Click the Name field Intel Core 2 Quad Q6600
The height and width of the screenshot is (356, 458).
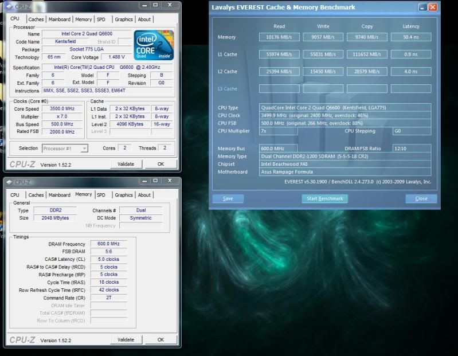pos(87,34)
